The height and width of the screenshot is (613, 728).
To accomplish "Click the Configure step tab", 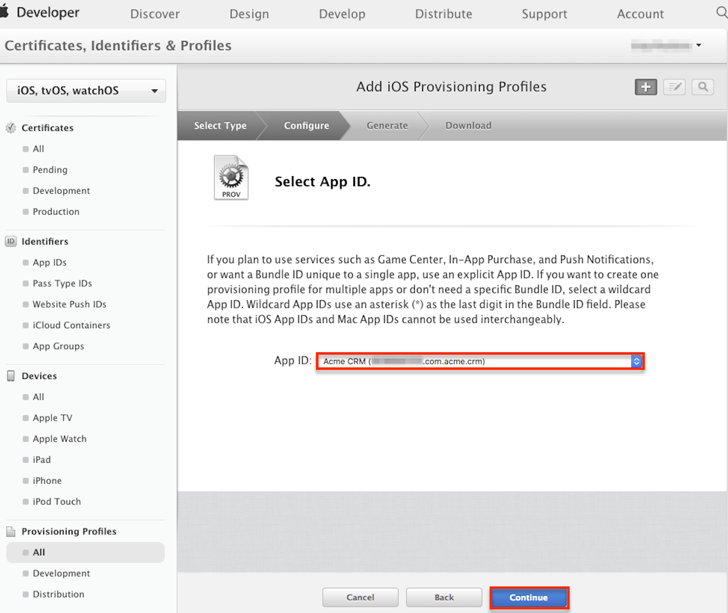I will (x=307, y=125).
